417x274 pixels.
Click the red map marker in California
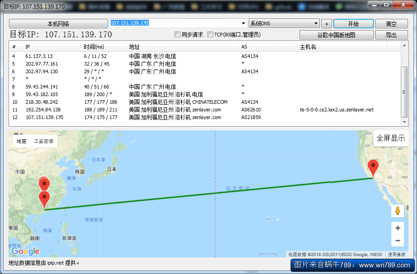click(x=373, y=168)
